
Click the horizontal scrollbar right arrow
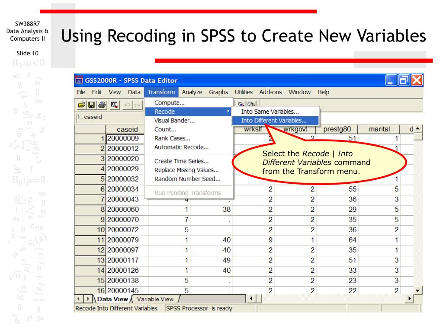click(409, 298)
